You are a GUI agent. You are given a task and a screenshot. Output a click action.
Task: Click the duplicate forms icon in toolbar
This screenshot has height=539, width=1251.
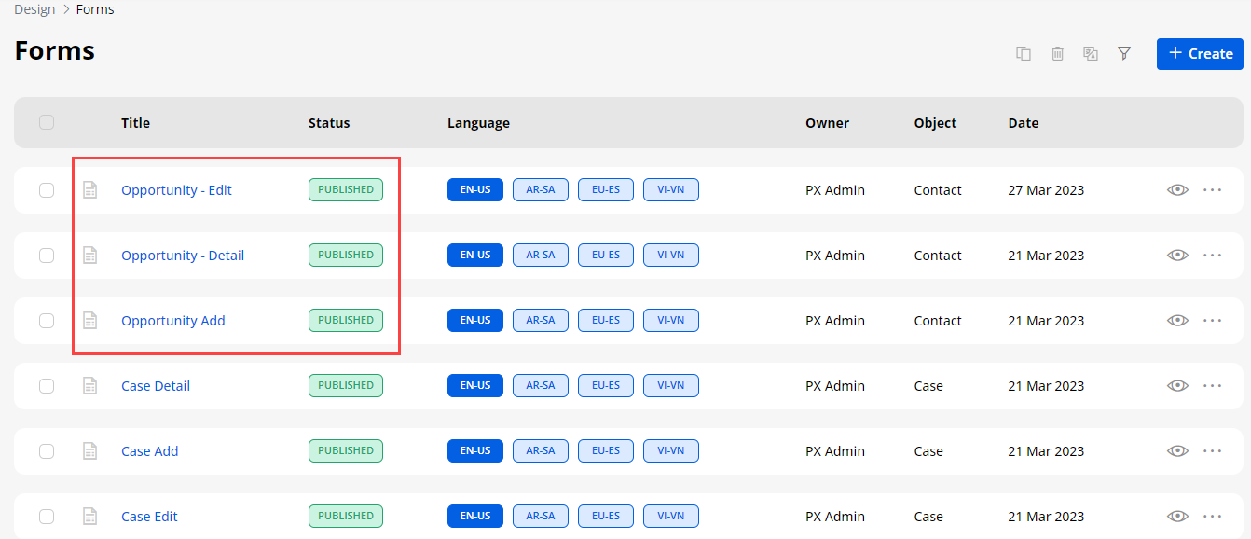click(x=1024, y=54)
